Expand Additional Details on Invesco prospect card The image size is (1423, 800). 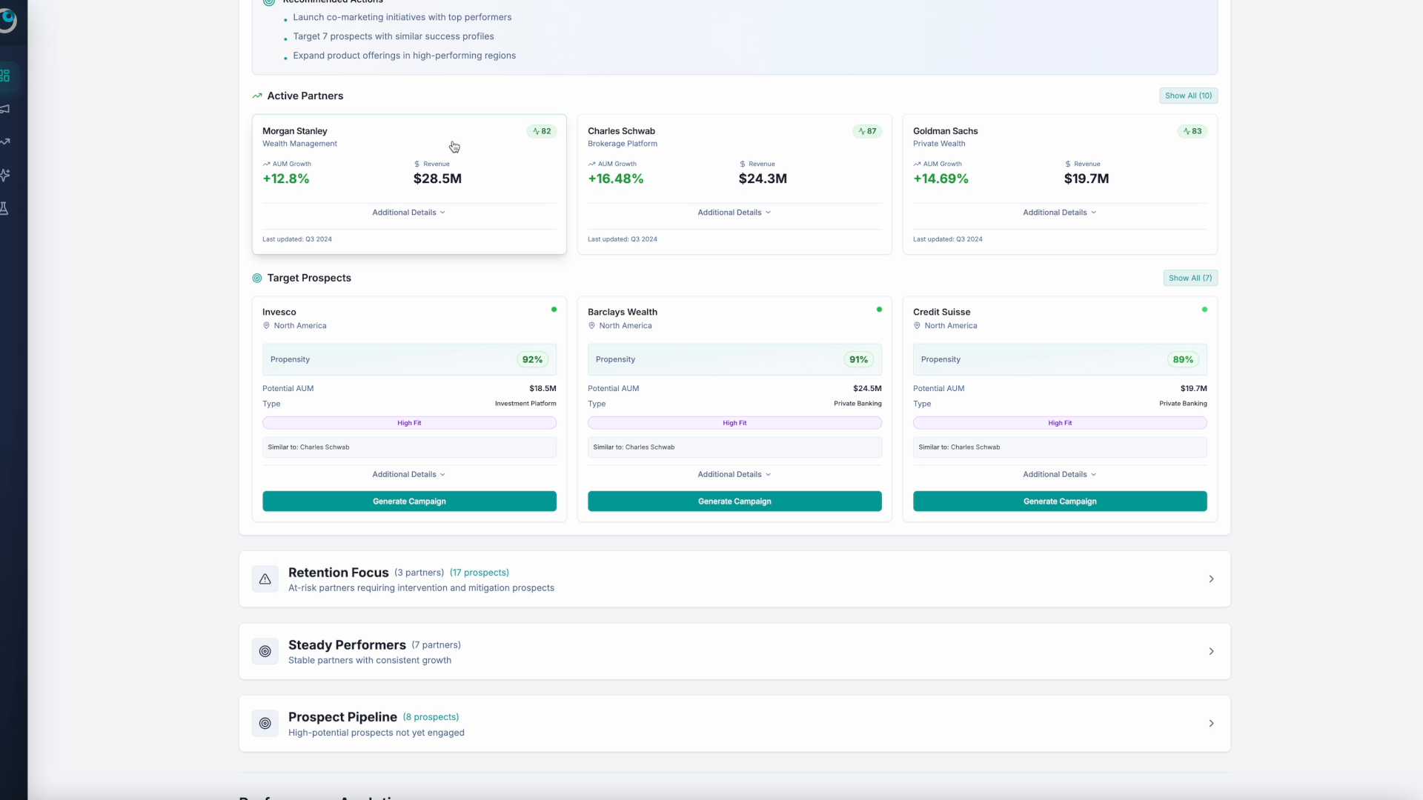pyautogui.click(x=408, y=474)
